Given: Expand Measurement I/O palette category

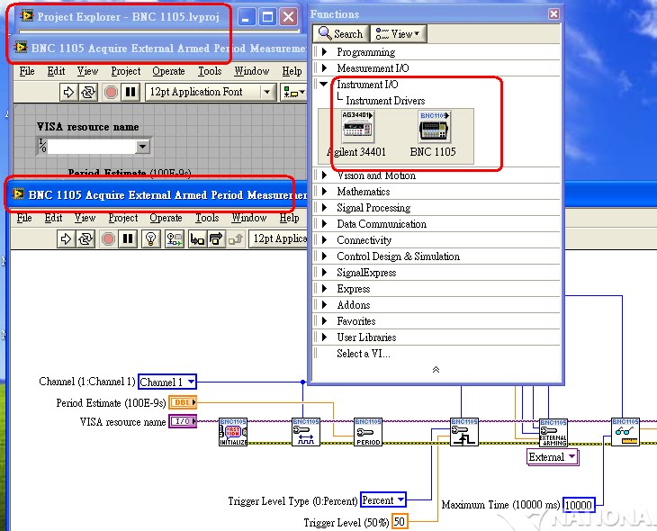Looking at the screenshot, I should tap(324, 67).
